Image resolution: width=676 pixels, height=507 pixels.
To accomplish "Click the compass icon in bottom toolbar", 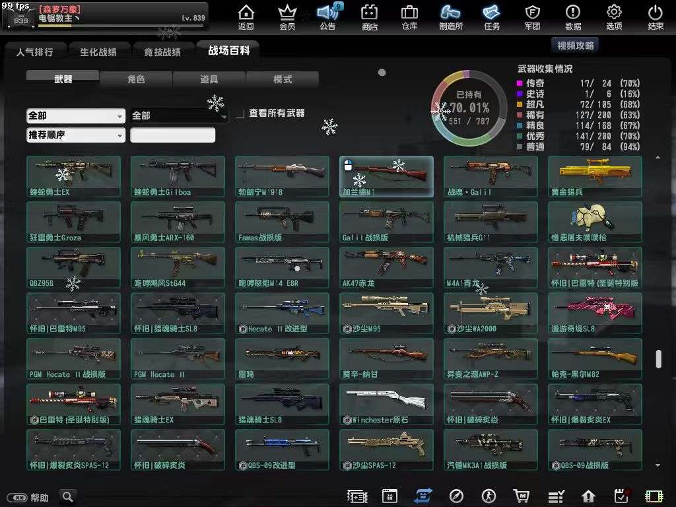I will point(457,495).
